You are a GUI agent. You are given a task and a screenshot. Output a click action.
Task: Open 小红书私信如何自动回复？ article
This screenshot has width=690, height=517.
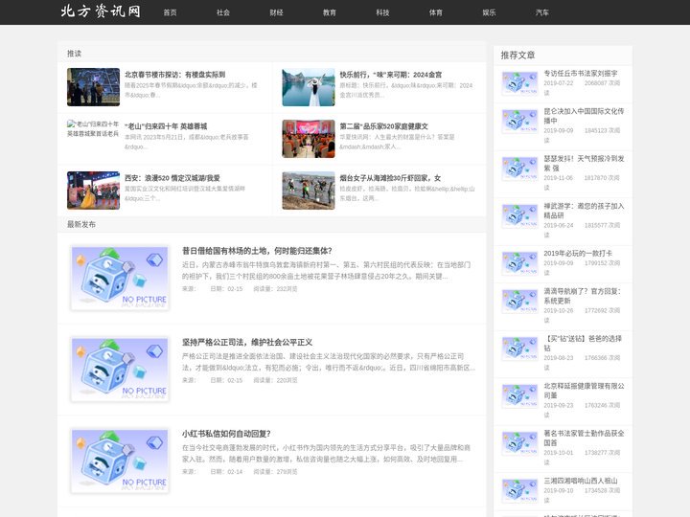click(x=226, y=434)
